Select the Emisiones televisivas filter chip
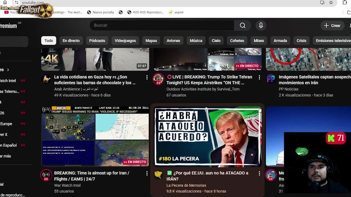Image resolution: width=351 pixels, height=197 pixels. point(332,40)
